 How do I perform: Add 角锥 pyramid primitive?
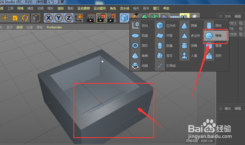[x=140, y=56]
